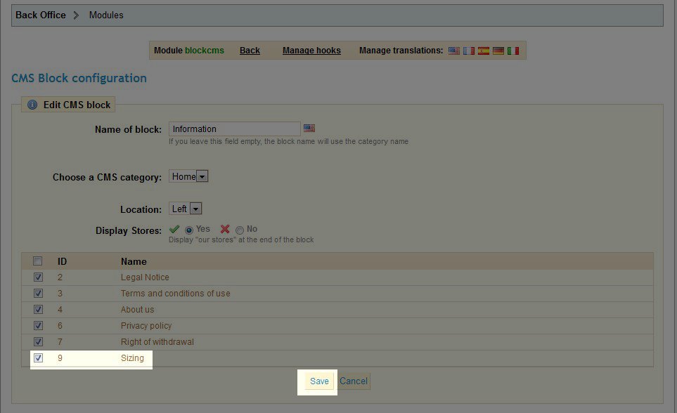Open the Location dropdown
The height and width of the screenshot is (413, 677).
(x=186, y=209)
